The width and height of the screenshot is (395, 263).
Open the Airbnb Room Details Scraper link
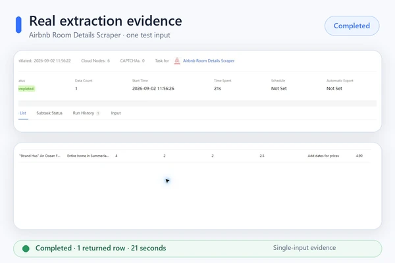(x=209, y=60)
